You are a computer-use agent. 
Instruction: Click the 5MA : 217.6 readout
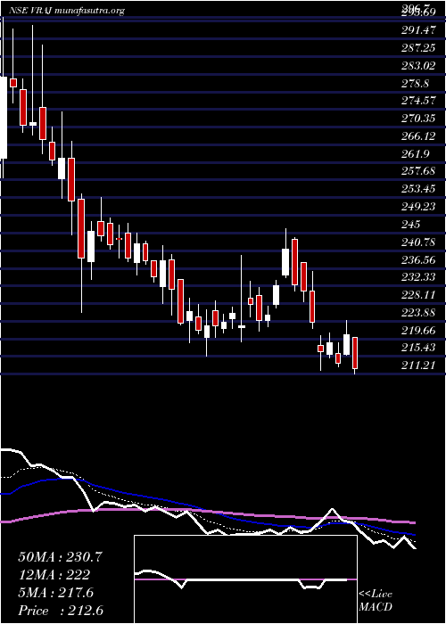56,593
